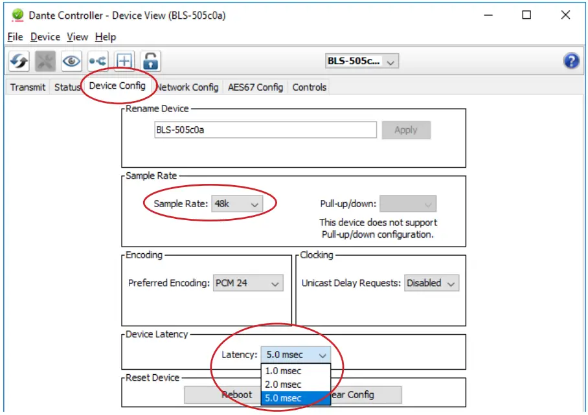Select 1.0 msec latency option

[x=296, y=371]
